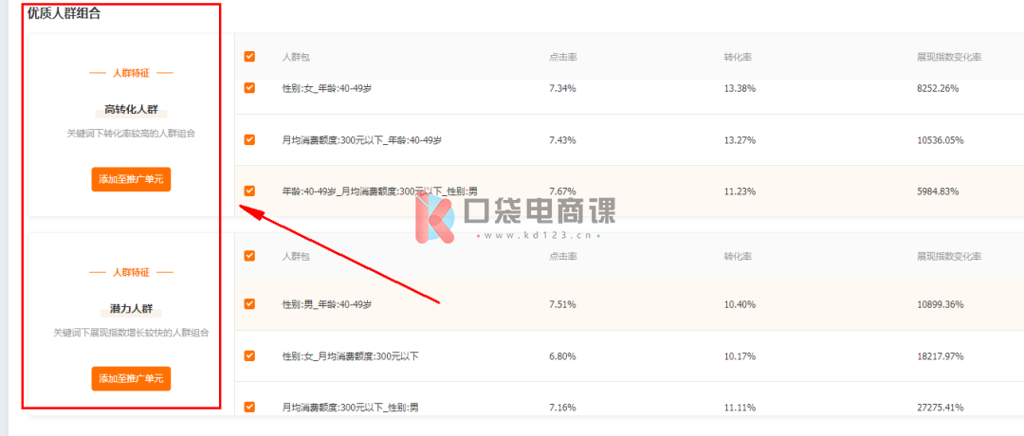
Task: Select the 高转化人群 card title
Action: [x=131, y=109]
